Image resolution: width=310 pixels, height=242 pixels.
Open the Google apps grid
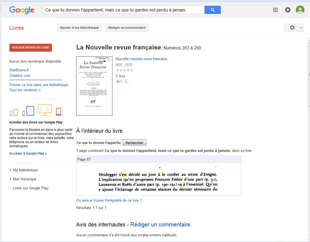(275, 10)
